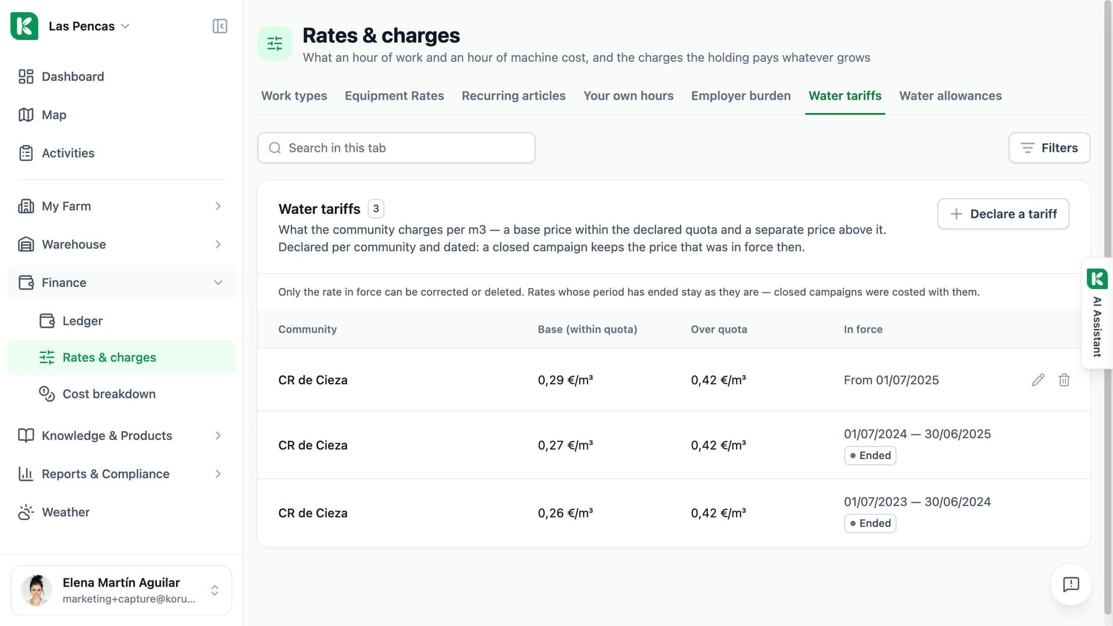This screenshot has height=626, width=1113.
Task: Expand Knowledge & Products section
Action: pyautogui.click(x=121, y=436)
